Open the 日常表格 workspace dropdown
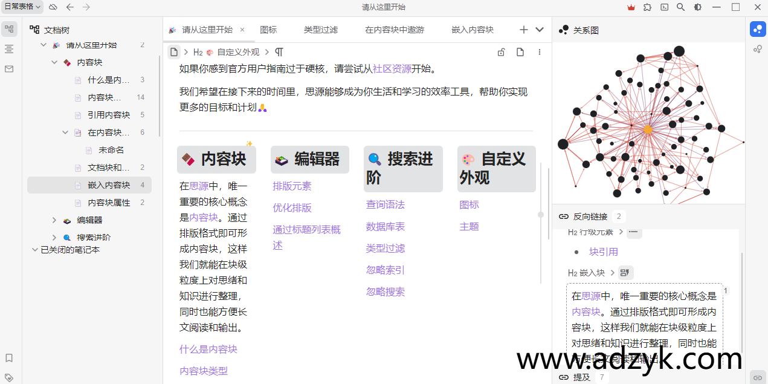The width and height of the screenshot is (768, 384). (21, 6)
